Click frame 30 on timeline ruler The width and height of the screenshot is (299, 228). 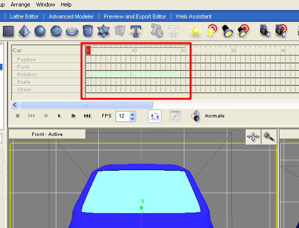[233, 50]
